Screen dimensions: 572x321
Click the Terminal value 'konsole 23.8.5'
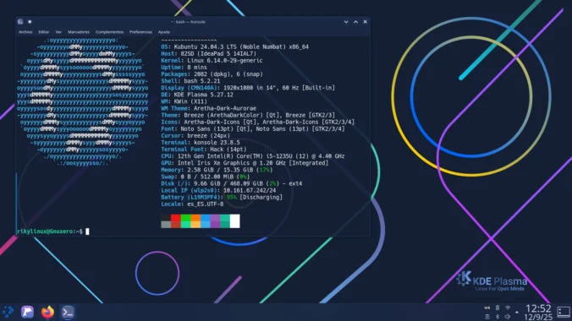217,143
